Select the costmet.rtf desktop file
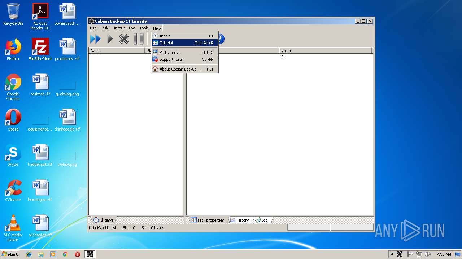Screen dimensions: 462x259 click(40, 85)
